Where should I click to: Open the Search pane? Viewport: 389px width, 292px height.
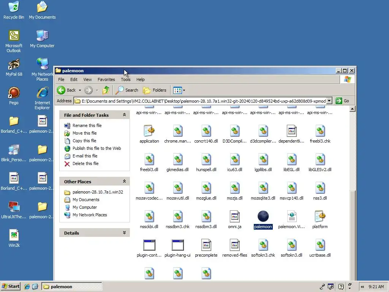[x=127, y=90]
